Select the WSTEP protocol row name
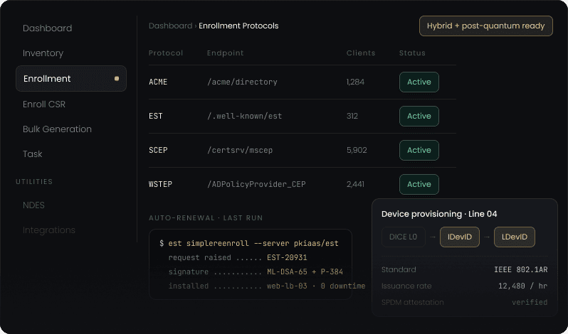This screenshot has width=568, height=334. click(x=160, y=184)
